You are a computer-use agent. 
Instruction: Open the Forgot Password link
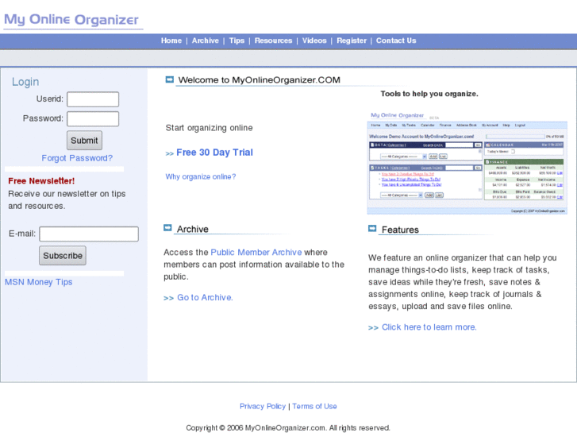pos(77,158)
